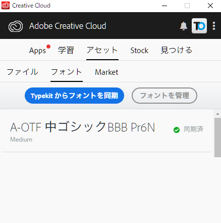The width and height of the screenshot is (221, 223).
Task: Open the Market sub-tab
Action: (106, 72)
